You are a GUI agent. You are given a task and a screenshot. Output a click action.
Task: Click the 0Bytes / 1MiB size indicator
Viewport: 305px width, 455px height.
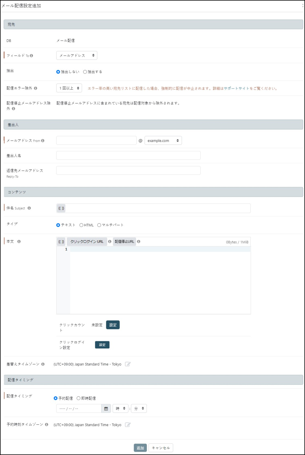237,242
